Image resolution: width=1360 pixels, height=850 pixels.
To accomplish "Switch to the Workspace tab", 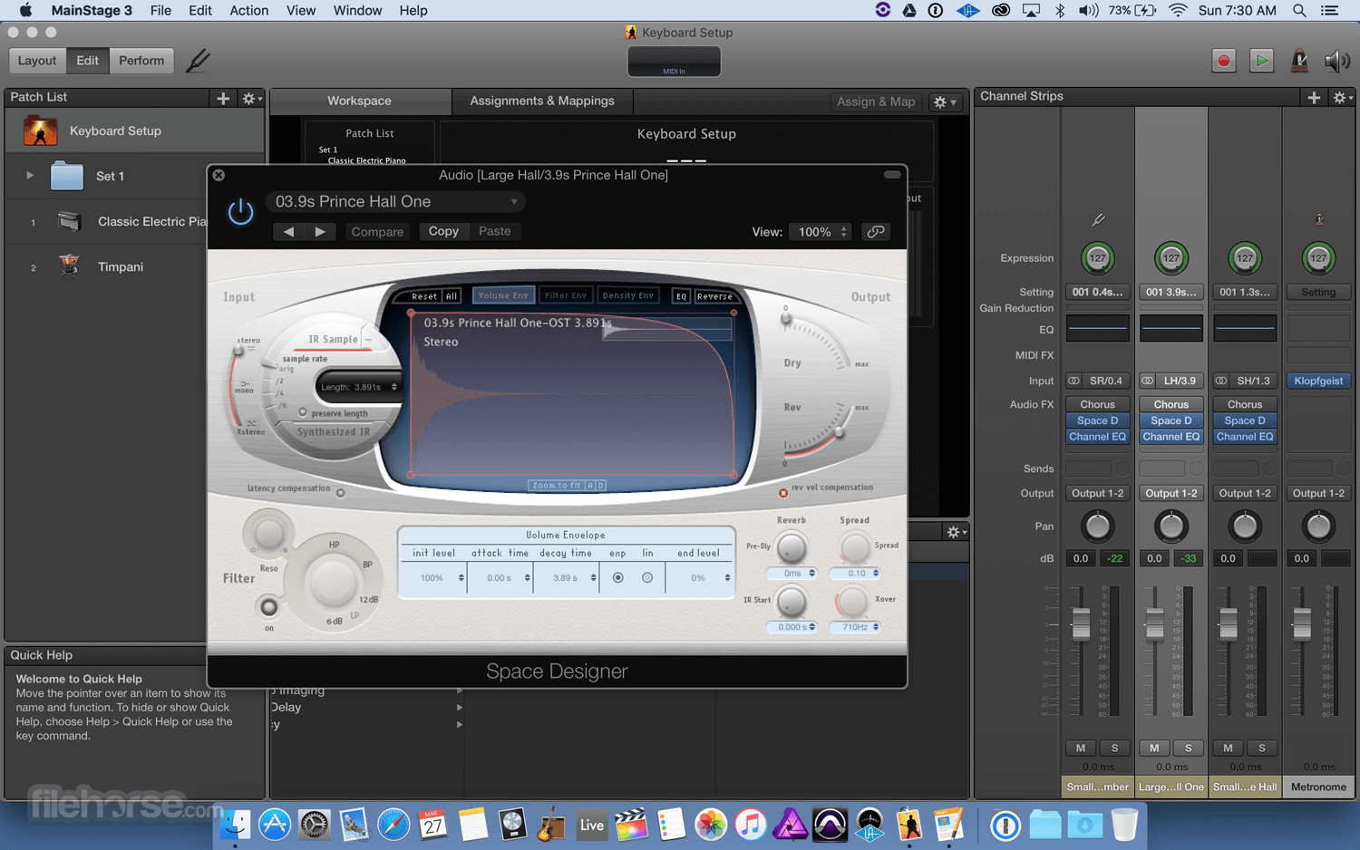I will coord(360,101).
